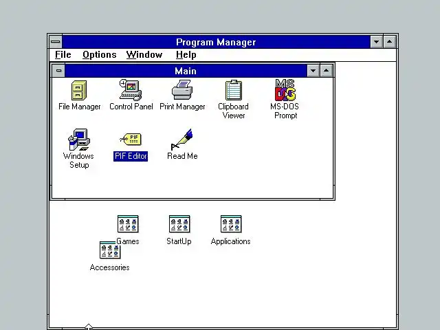This screenshot has height=330, width=440.
Task: Select the Control Panel icon
Action: click(131, 90)
